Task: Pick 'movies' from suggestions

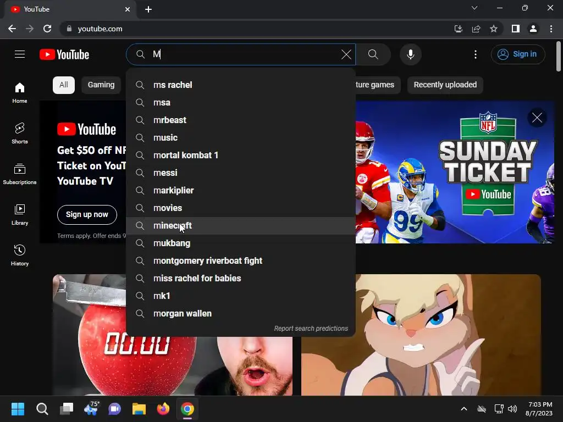Action: (241, 208)
